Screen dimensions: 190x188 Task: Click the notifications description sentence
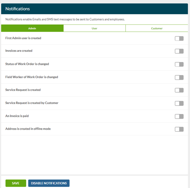(65, 19)
